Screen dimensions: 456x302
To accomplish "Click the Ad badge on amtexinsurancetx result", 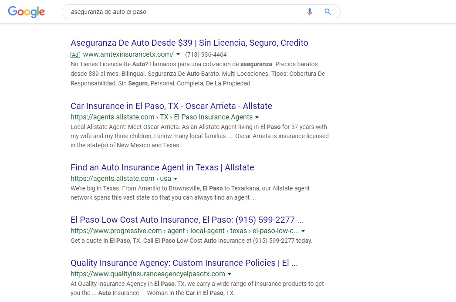I will tap(75, 55).
